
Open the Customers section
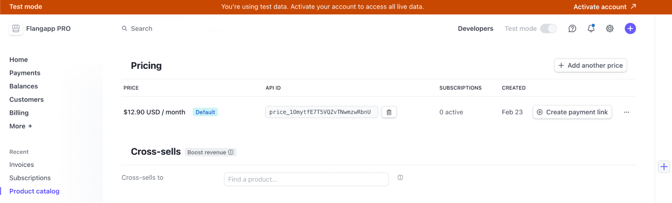pyautogui.click(x=27, y=100)
